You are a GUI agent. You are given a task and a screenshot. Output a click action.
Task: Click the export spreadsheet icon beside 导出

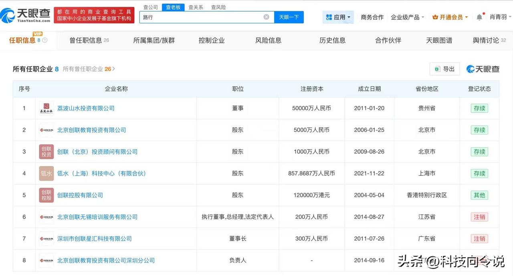pyautogui.click(x=438, y=69)
